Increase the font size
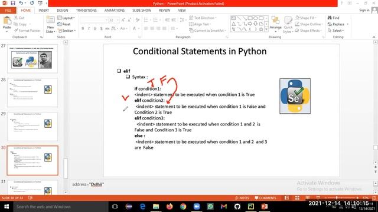Image resolution: width=378 pixels, height=212 pixels. [123, 20]
